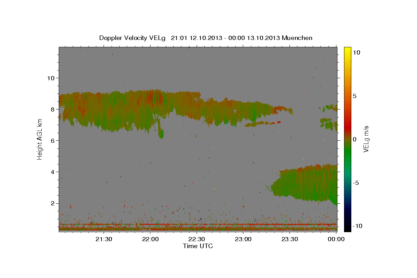Click the 'Height AGL km' axis title

click(x=40, y=139)
